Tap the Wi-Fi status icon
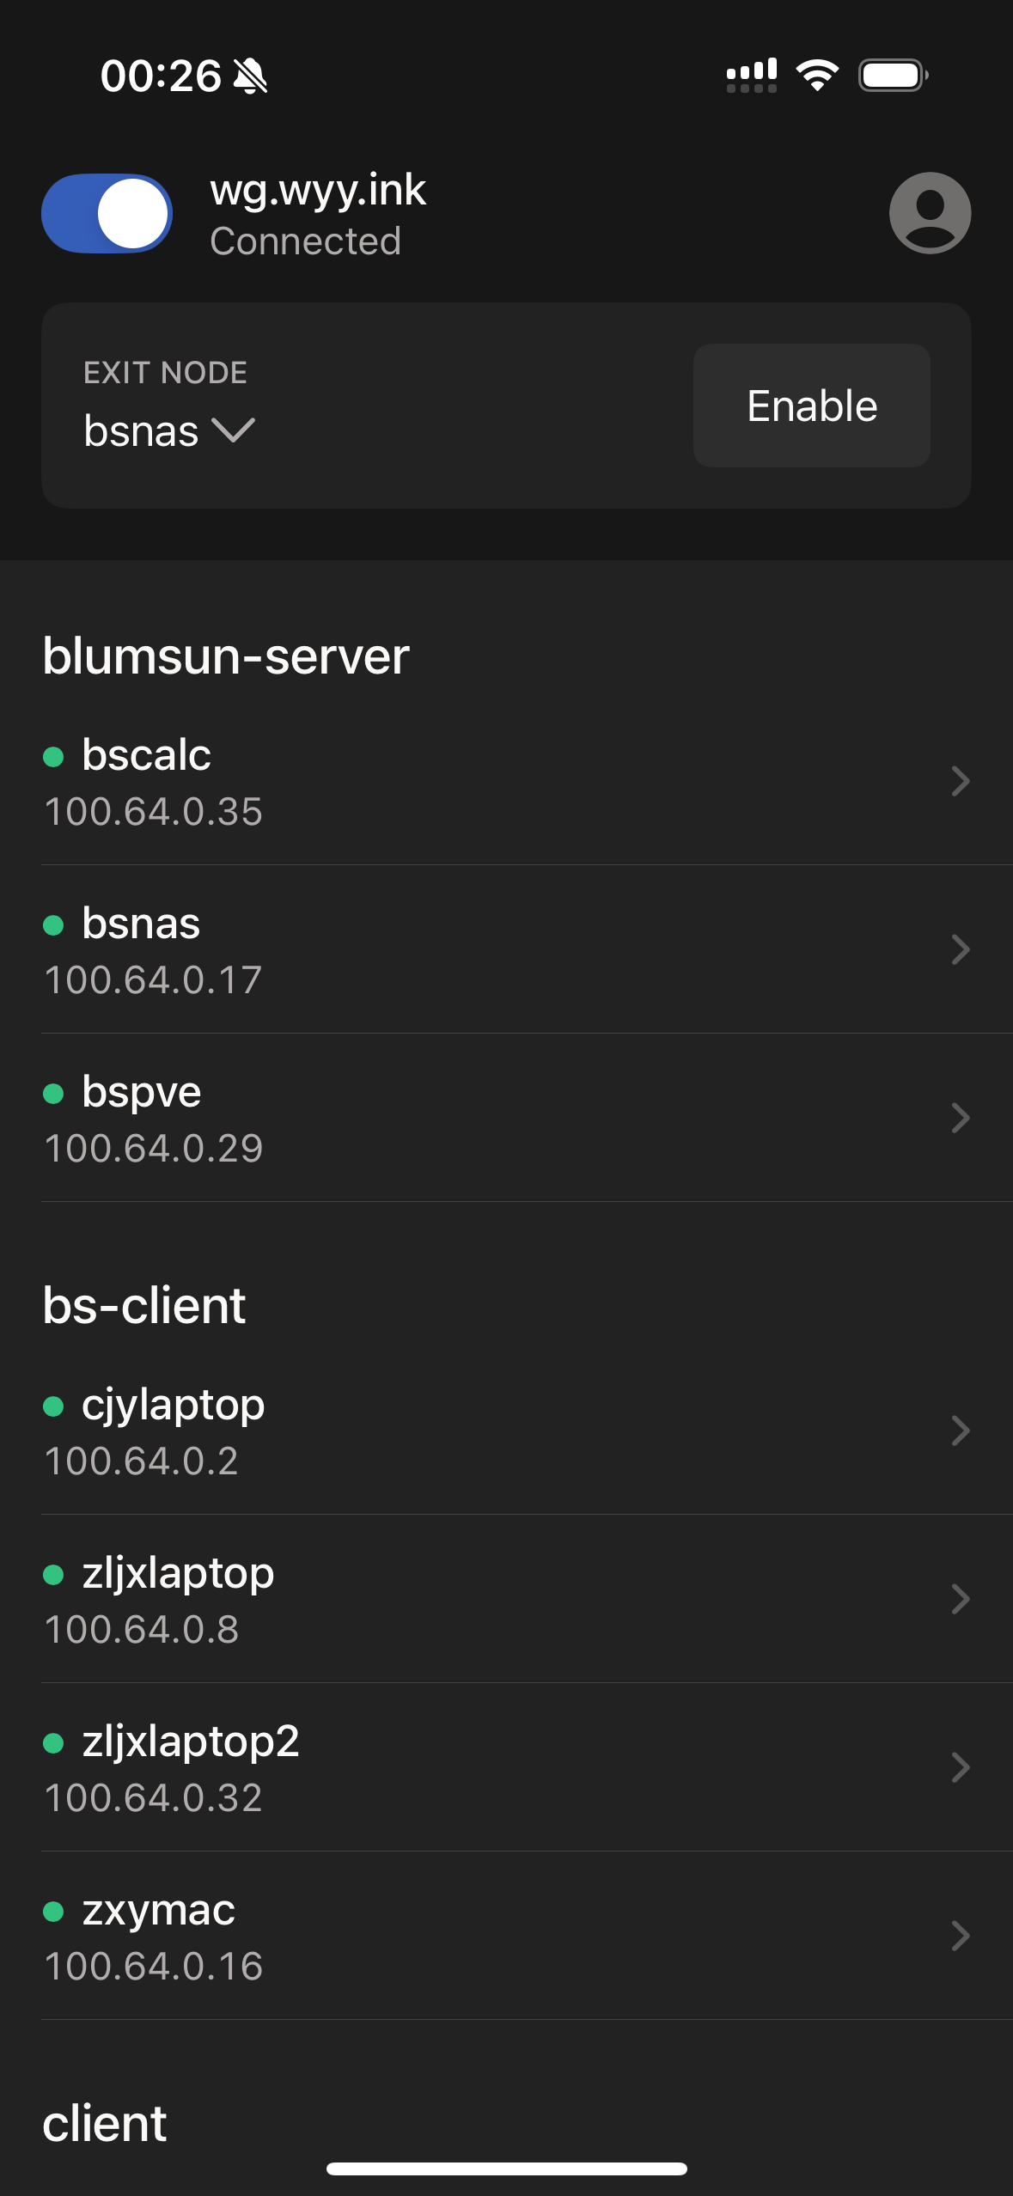The width and height of the screenshot is (1013, 2196). pos(817,76)
